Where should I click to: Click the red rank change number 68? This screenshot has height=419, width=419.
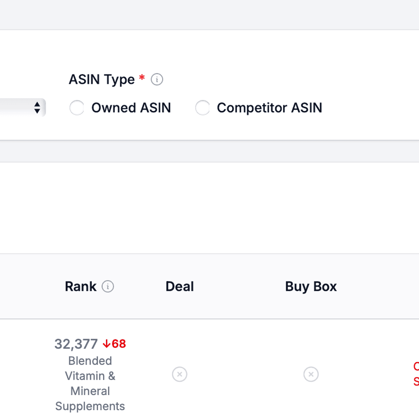coord(119,344)
